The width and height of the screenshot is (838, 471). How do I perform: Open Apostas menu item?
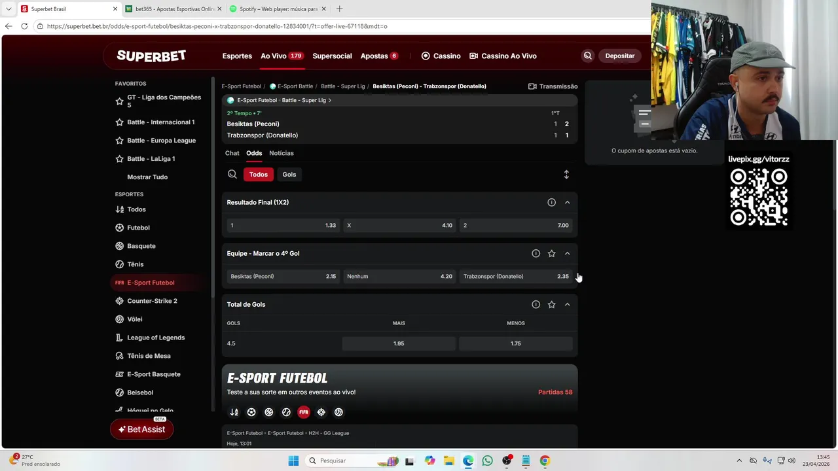(379, 56)
